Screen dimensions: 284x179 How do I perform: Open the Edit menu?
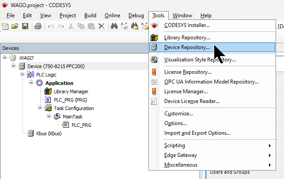point(27,15)
